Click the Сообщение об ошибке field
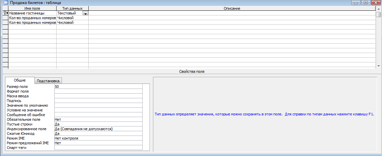 tap(98, 115)
